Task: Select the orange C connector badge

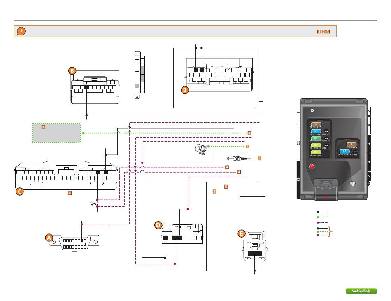Action: [20, 191]
